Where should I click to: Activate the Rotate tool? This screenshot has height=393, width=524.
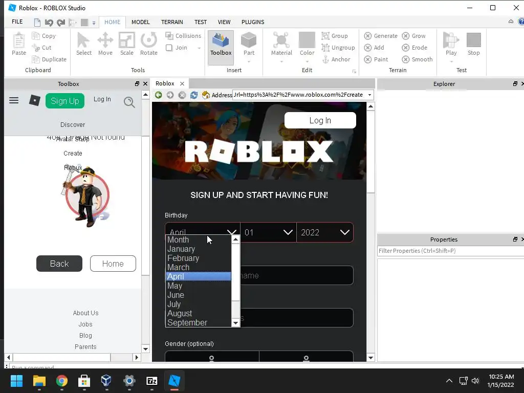[x=149, y=44]
